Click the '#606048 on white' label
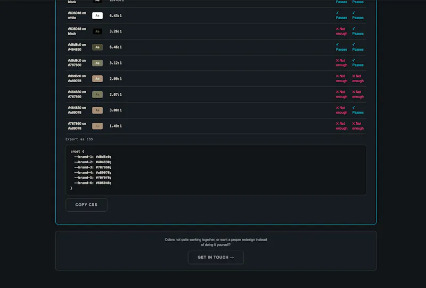426x288 pixels. (x=77, y=15)
